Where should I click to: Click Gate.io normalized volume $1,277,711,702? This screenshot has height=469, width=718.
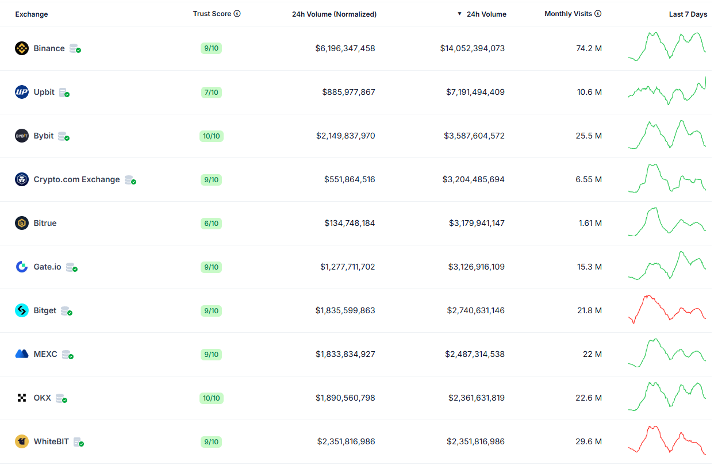[348, 267]
